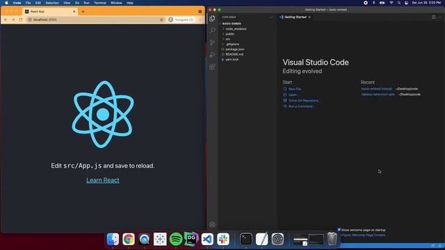Open Tableau from the Dock
This screenshot has height=250, width=445.
point(160,239)
